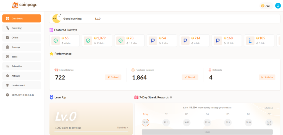
Task: Open the Surveys sidebar section
Action: (x=22, y=47)
